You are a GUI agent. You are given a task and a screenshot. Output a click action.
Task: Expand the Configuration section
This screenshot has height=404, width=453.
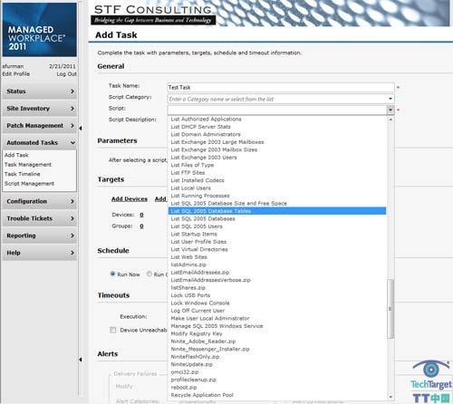click(x=39, y=201)
